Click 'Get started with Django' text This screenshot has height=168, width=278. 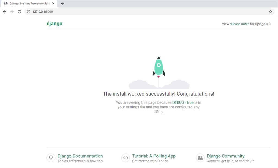(150, 161)
